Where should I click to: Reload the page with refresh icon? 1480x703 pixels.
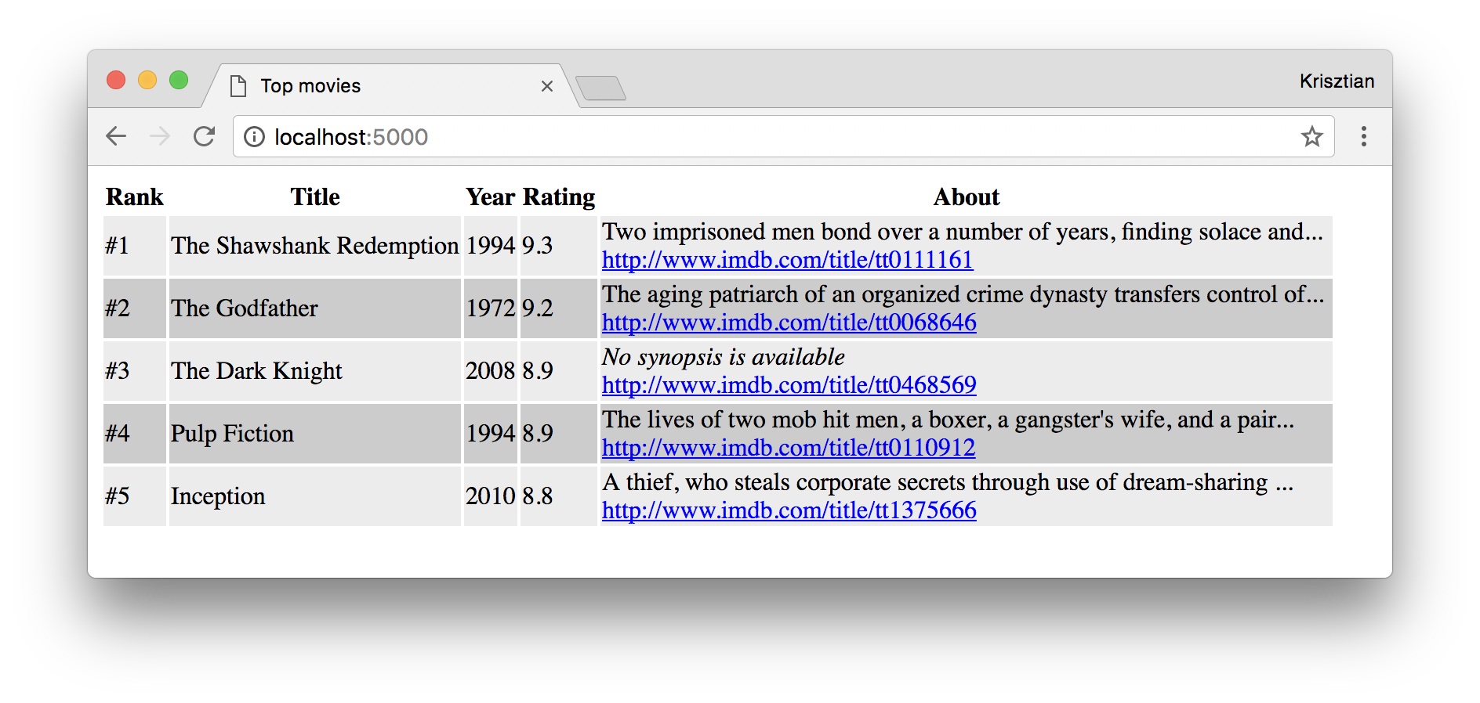click(x=205, y=136)
